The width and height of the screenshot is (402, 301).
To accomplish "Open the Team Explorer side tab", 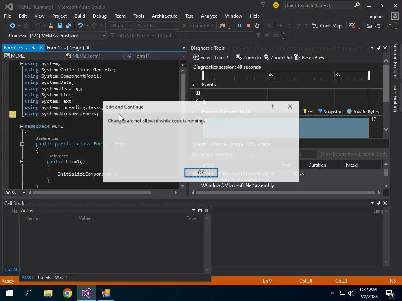I will (x=395, y=98).
